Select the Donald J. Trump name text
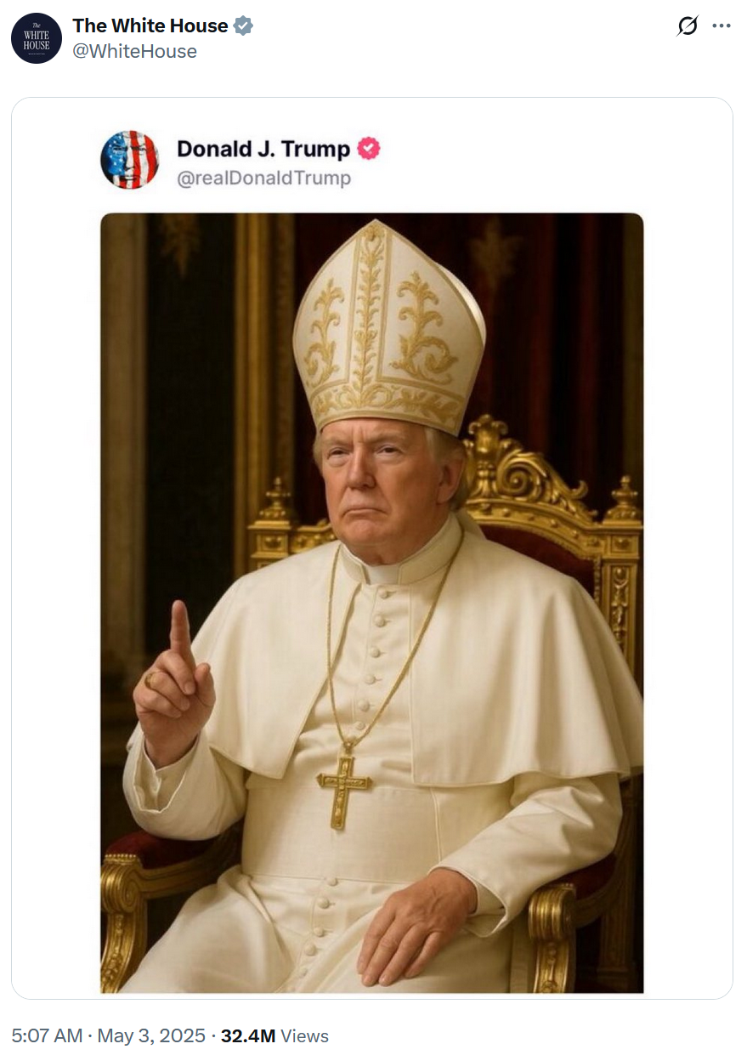The height and width of the screenshot is (1055, 747). (x=263, y=149)
